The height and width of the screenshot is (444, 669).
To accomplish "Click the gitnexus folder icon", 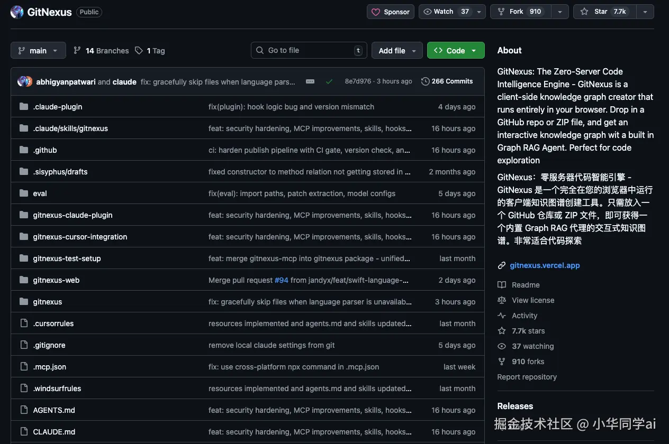I will point(23,302).
